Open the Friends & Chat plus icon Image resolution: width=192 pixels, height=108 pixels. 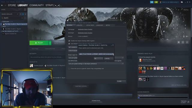pyautogui.click(x=188, y=102)
